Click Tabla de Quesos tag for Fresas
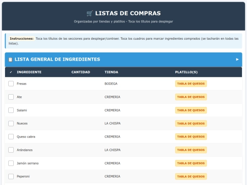Viewport: 247px width, 185px height. (191, 84)
